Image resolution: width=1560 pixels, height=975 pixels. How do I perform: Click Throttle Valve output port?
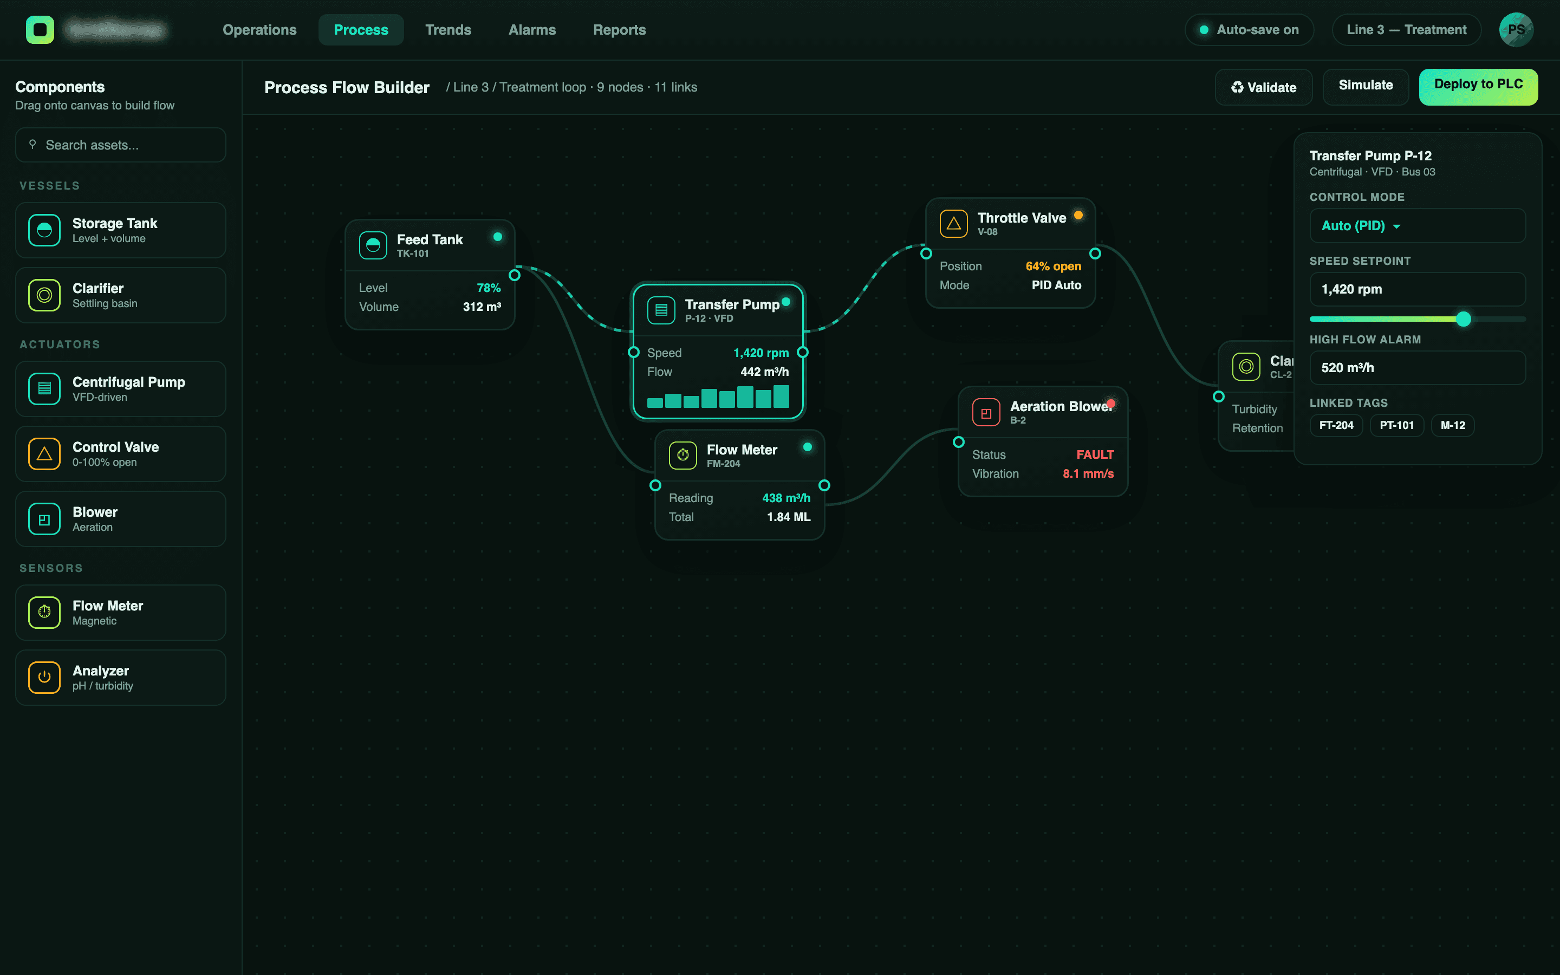click(1095, 253)
